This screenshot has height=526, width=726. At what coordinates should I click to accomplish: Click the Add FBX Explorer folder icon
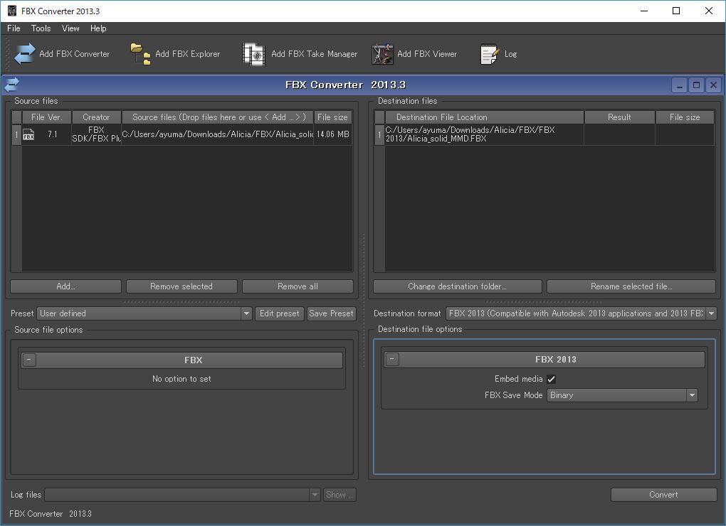tap(140, 53)
